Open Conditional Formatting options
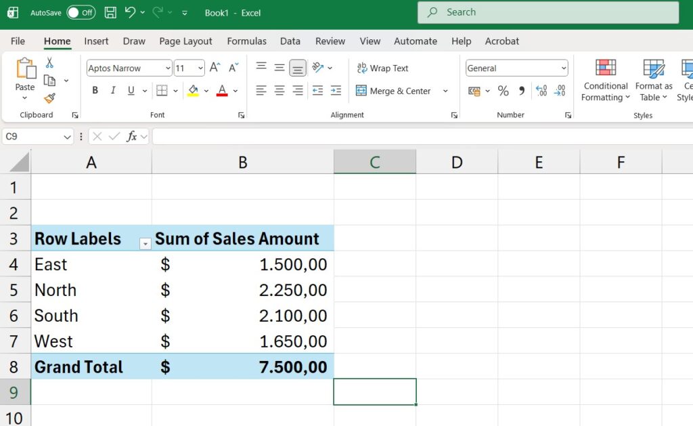 coord(604,80)
